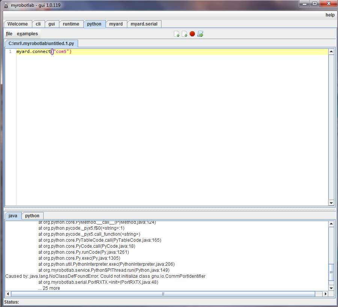Click the console vertical scrollbar up arrow
Screen dimensions: 338x307
331,224
